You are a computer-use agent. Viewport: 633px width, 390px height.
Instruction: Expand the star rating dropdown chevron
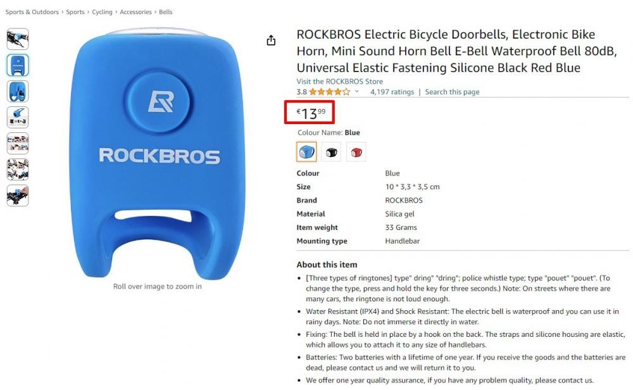point(357,92)
